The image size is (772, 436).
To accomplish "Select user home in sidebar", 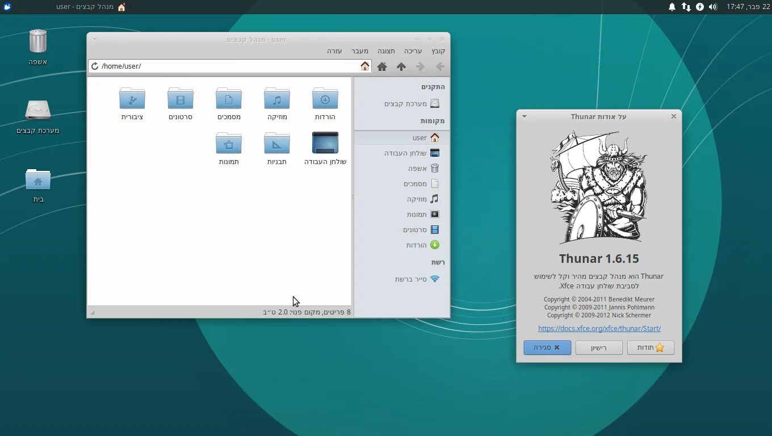I will pyautogui.click(x=402, y=138).
